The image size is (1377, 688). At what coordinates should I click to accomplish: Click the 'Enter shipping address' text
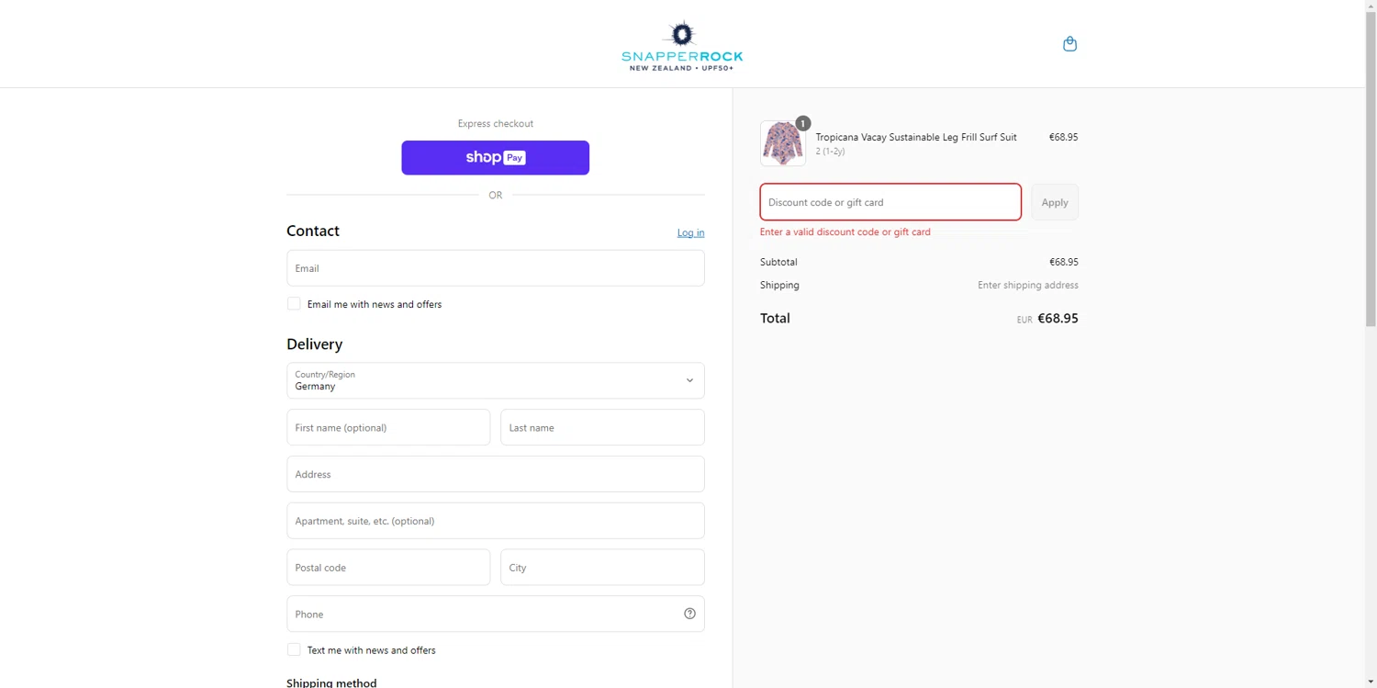click(1028, 286)
